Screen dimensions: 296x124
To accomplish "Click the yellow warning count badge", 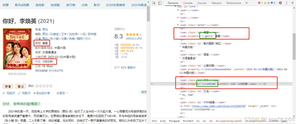I will (x=267, y=3).
